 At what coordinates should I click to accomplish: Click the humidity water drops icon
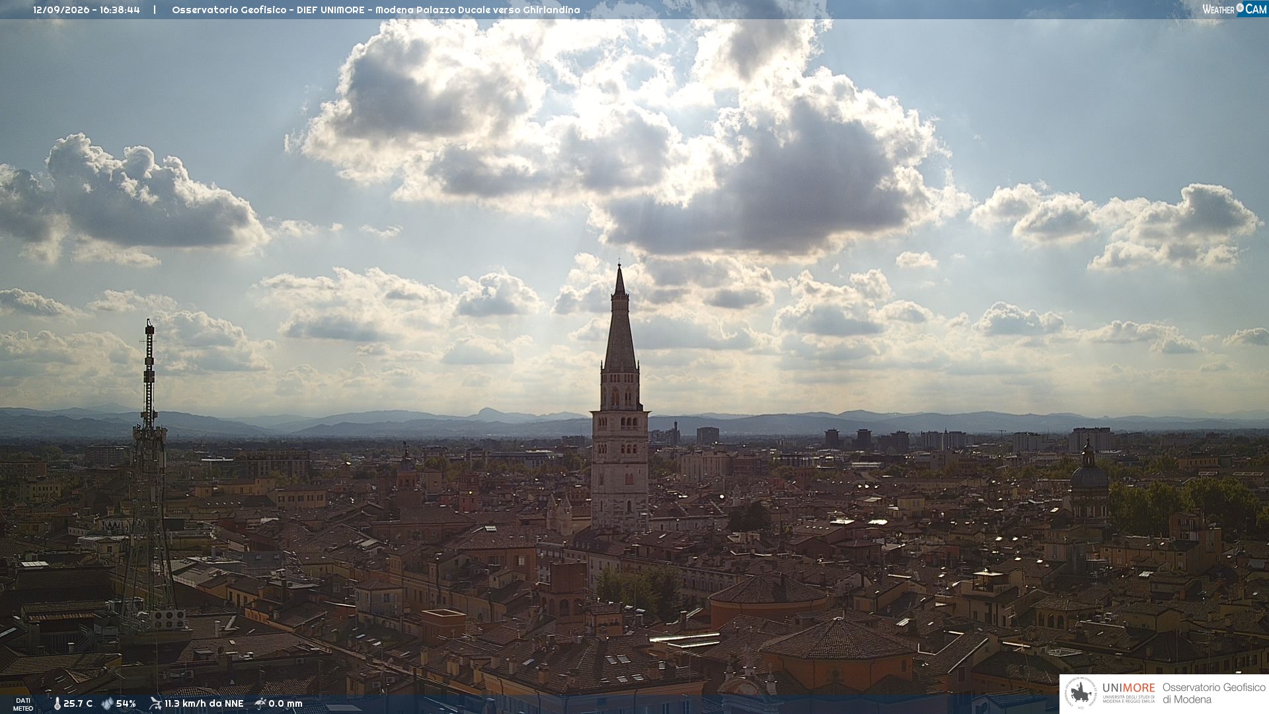pyautogui.click(x=107, y=704)
